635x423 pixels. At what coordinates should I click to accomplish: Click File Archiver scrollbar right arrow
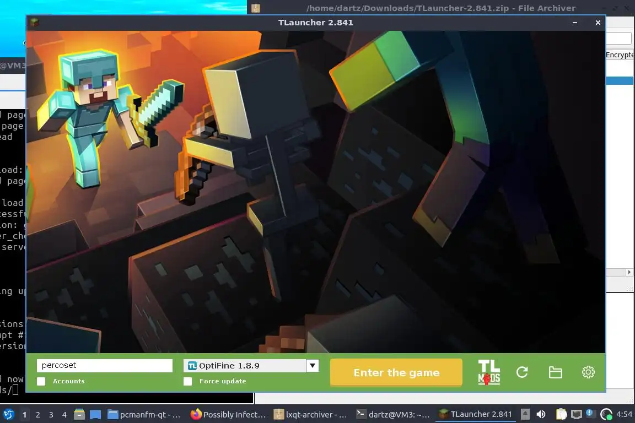point(629,272)
